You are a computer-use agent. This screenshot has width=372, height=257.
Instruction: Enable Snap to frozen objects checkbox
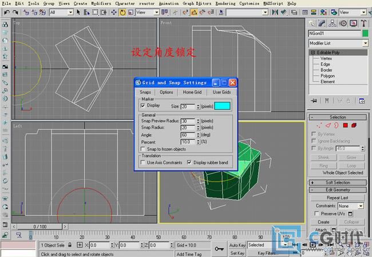tap(143, 149)
